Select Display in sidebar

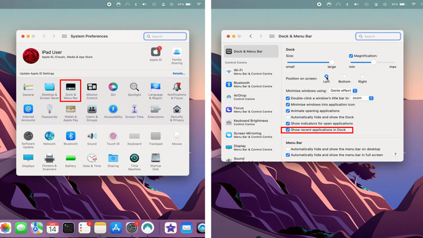pos(251,148)
